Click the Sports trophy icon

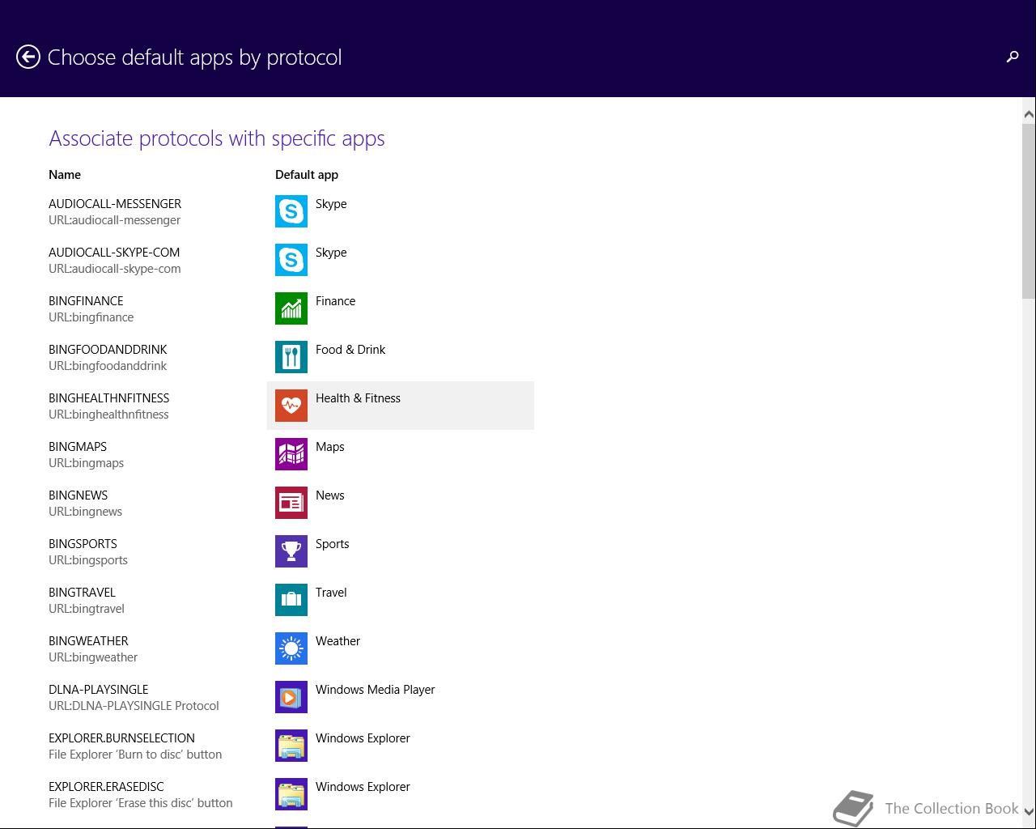tap(291, 551)
